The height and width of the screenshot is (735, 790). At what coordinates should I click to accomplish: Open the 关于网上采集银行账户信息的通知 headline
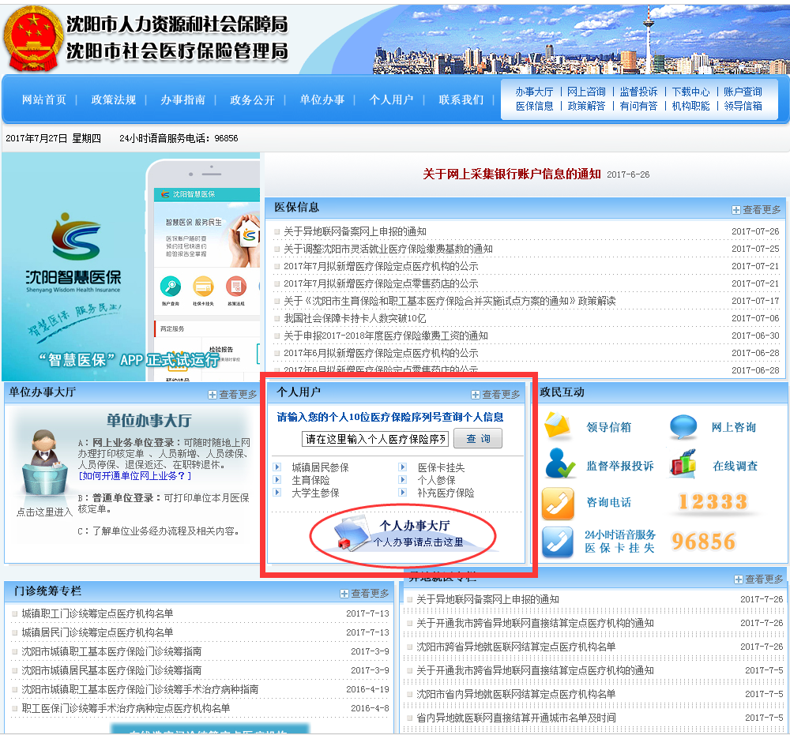(x=512, y=174)
